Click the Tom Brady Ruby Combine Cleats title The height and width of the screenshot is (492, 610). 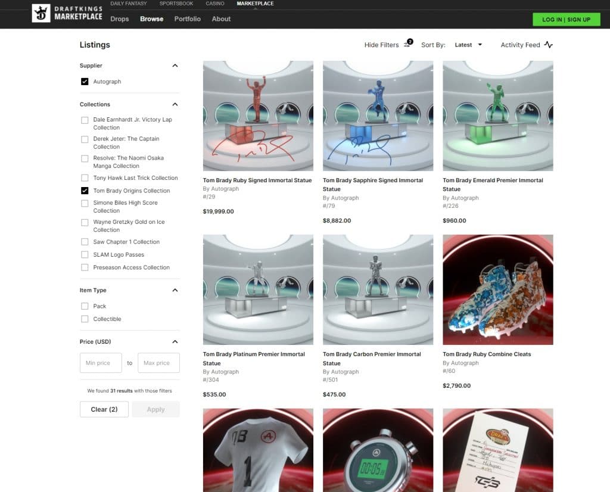pyautogui.click(x=487, y=354)
